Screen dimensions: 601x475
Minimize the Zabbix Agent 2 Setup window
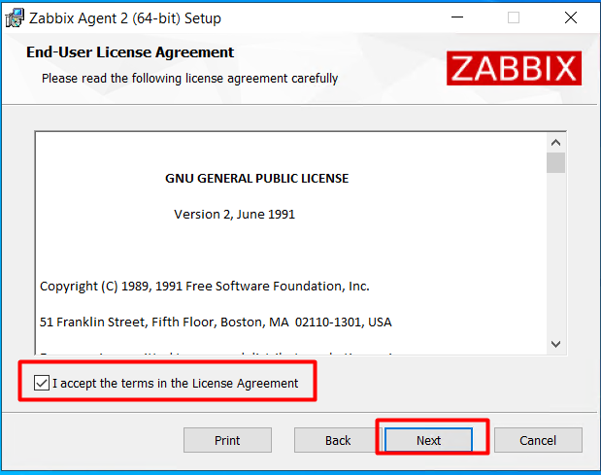click(457, 18)
